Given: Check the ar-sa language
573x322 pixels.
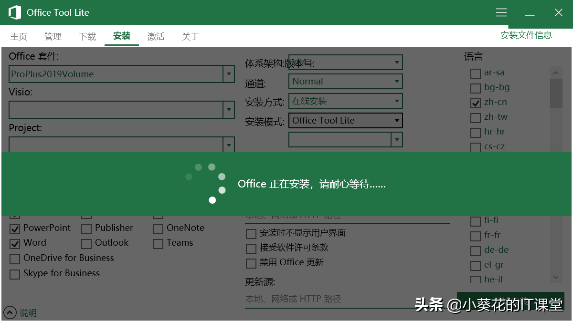Looking at the screenshot, I should 476,73.
